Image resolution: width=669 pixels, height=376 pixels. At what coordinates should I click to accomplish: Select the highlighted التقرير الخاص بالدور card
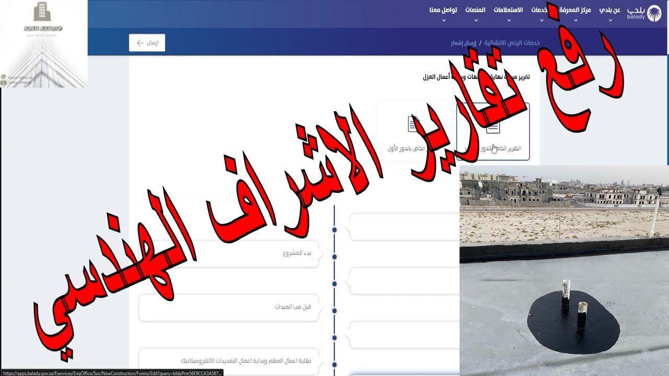click(493, 131)
